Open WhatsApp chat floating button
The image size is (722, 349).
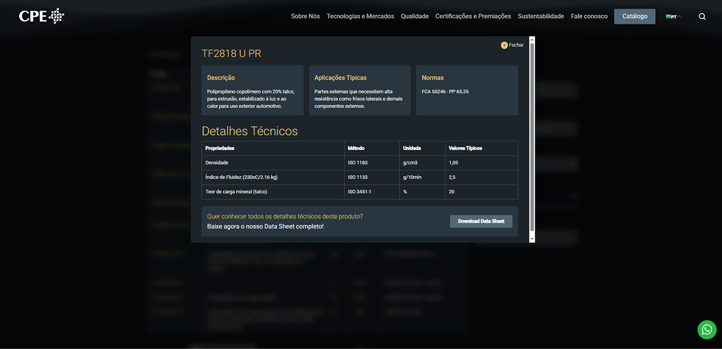click(707, 330)
